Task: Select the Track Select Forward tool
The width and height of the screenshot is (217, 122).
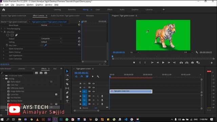Action: tap(67, 75)
